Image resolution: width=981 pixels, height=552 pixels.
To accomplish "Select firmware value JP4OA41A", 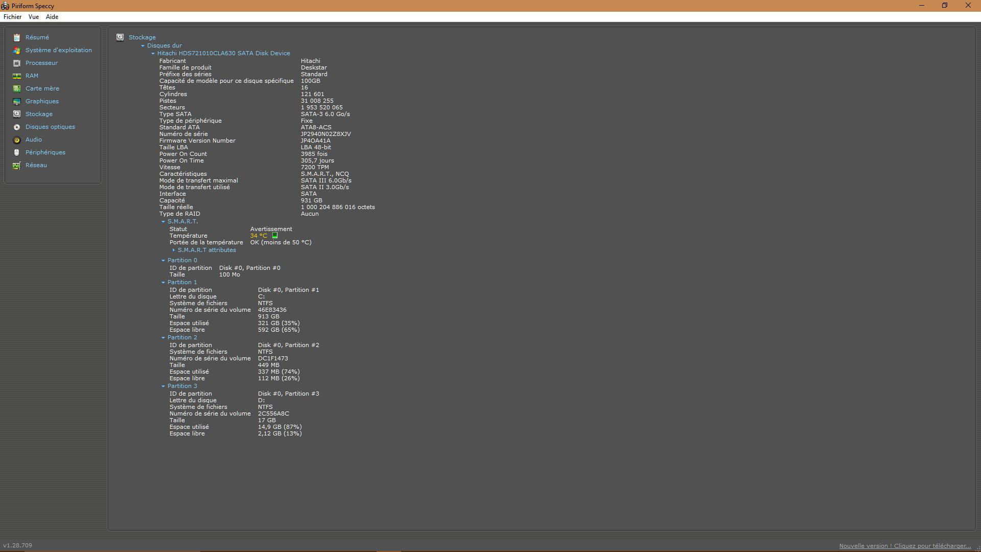I will [315, 141].
